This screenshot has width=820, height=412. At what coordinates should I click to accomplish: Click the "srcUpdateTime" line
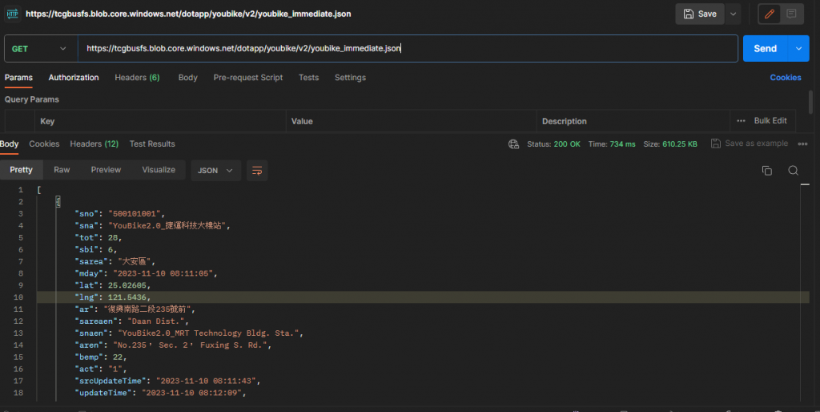coord(167,381)
